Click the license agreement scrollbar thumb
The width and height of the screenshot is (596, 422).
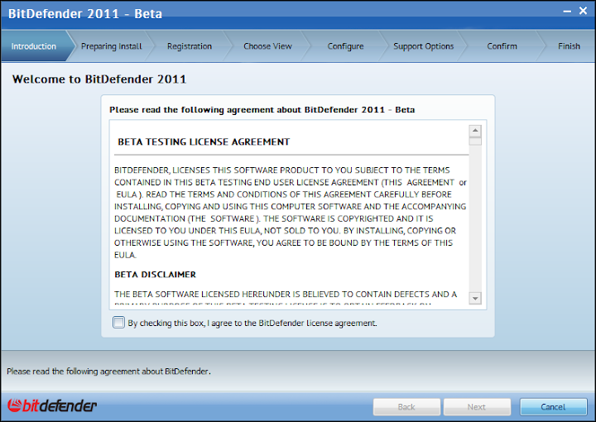click(x=475, y=141)
